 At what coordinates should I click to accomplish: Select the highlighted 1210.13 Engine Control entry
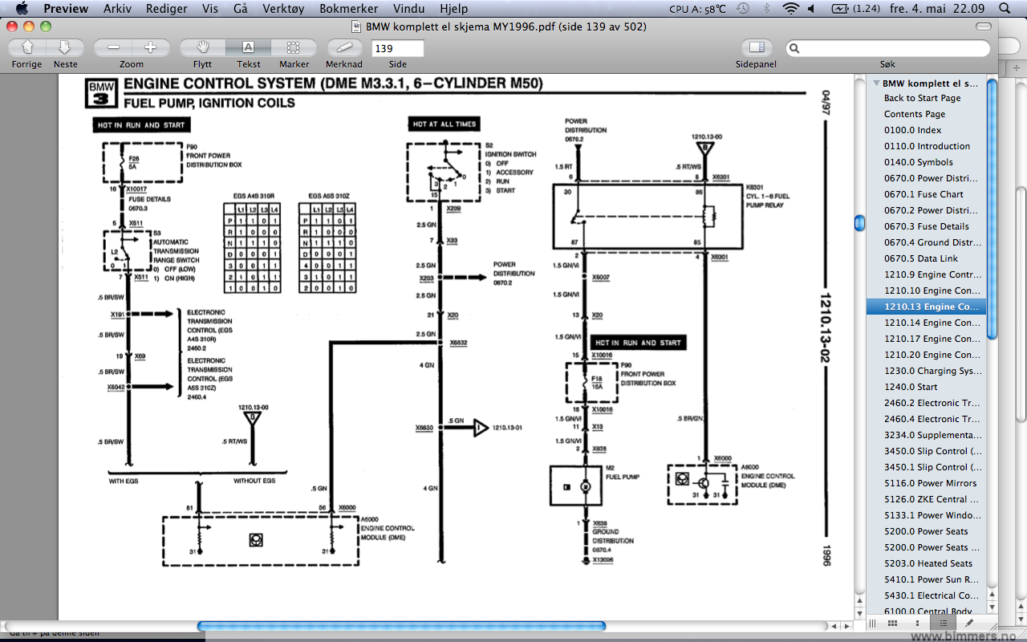click(926, 307)
